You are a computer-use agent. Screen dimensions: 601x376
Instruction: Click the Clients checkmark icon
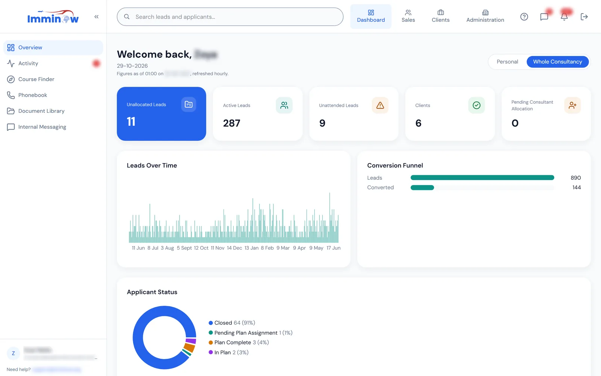click(476, 105)
